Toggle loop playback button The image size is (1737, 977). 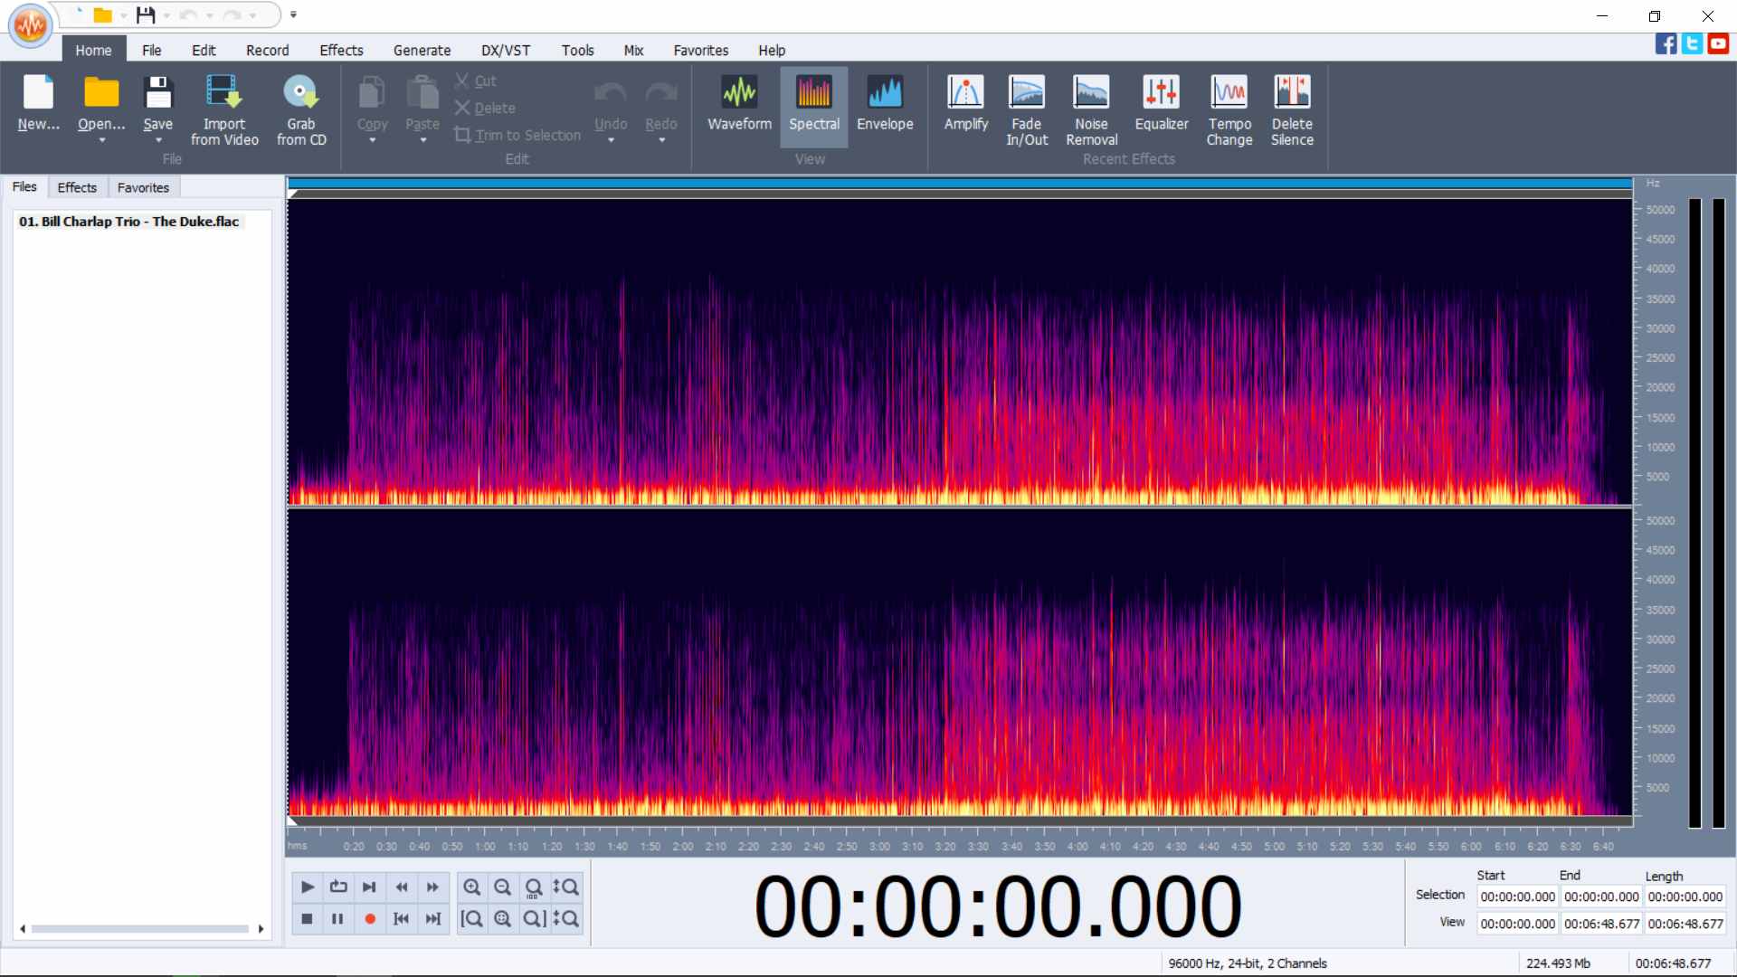click(x=338, y=887)
